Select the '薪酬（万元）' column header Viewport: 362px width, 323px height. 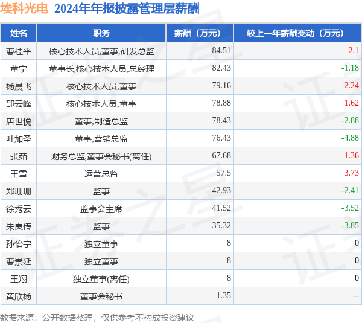(x=200, y=33)
